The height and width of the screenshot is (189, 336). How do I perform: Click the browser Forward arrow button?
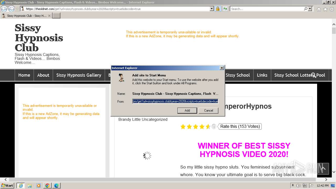click(x=11, y=9)
